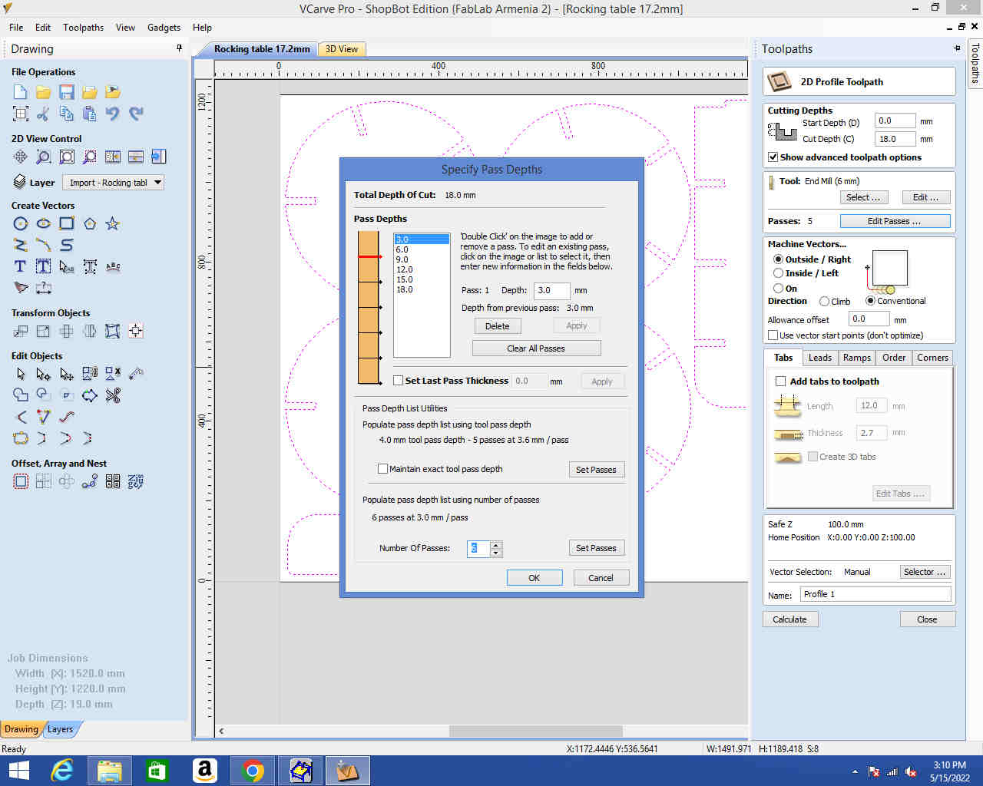The image size is (983, 786).
Task: Enable Set Last Pass Thickness checkbox
Action: [x=398, y=381]
